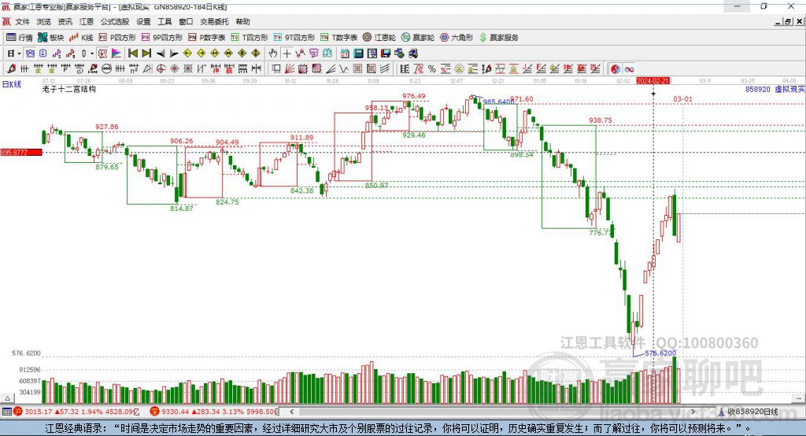Open the 六角形 hexagon tool
The width and height of the screenshot is (806, 436).
(457, 38)
